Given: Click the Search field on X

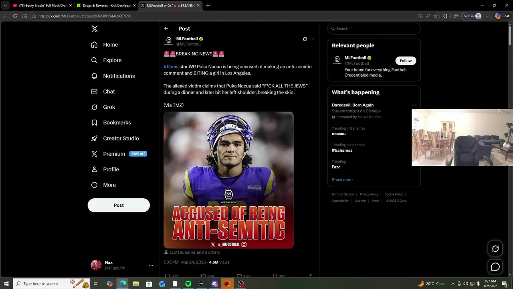Looking at the screenshot, I should (x=374, y=28).
